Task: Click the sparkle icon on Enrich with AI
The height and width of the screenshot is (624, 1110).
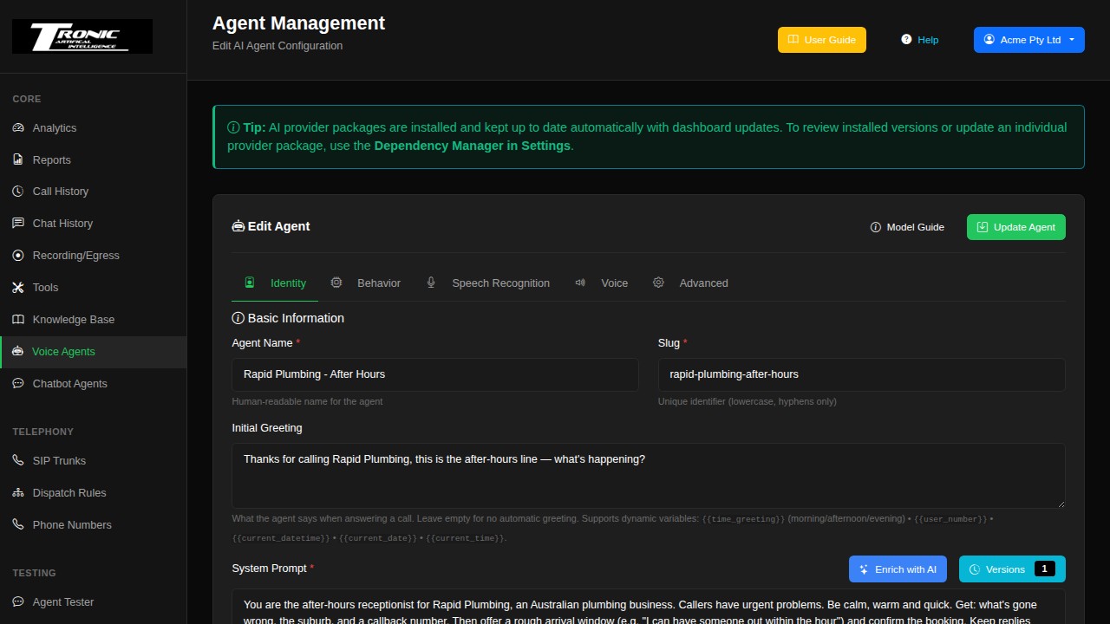Action: pyautogui.click(x=864, y=569)
